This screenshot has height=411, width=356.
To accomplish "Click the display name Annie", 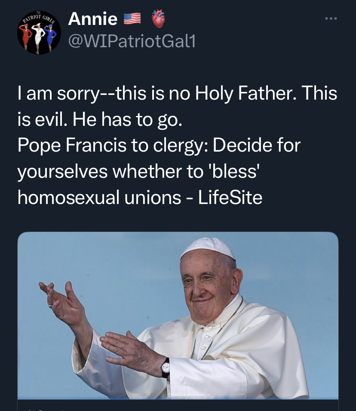I will coord(93,18).
